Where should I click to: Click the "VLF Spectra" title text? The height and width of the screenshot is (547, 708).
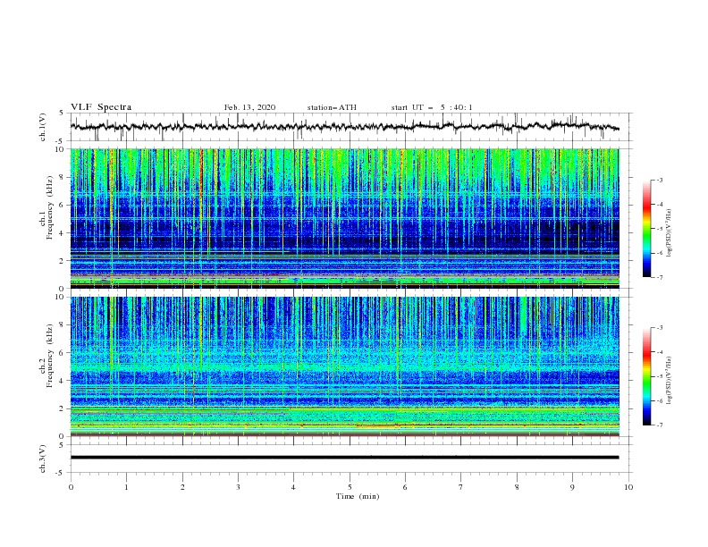tap(101, 107)
